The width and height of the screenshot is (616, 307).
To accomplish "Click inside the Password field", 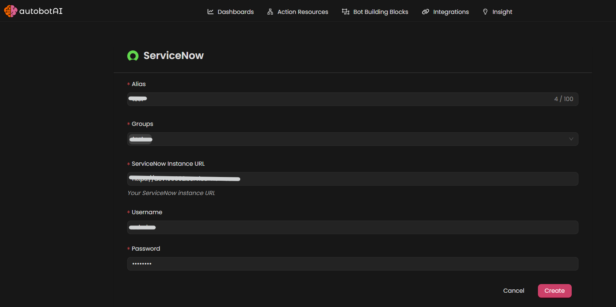I will [x=352, y=264].
